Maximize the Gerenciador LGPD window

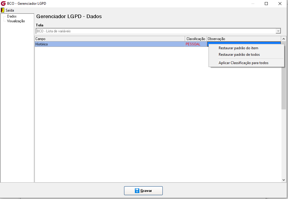point(266,4)
